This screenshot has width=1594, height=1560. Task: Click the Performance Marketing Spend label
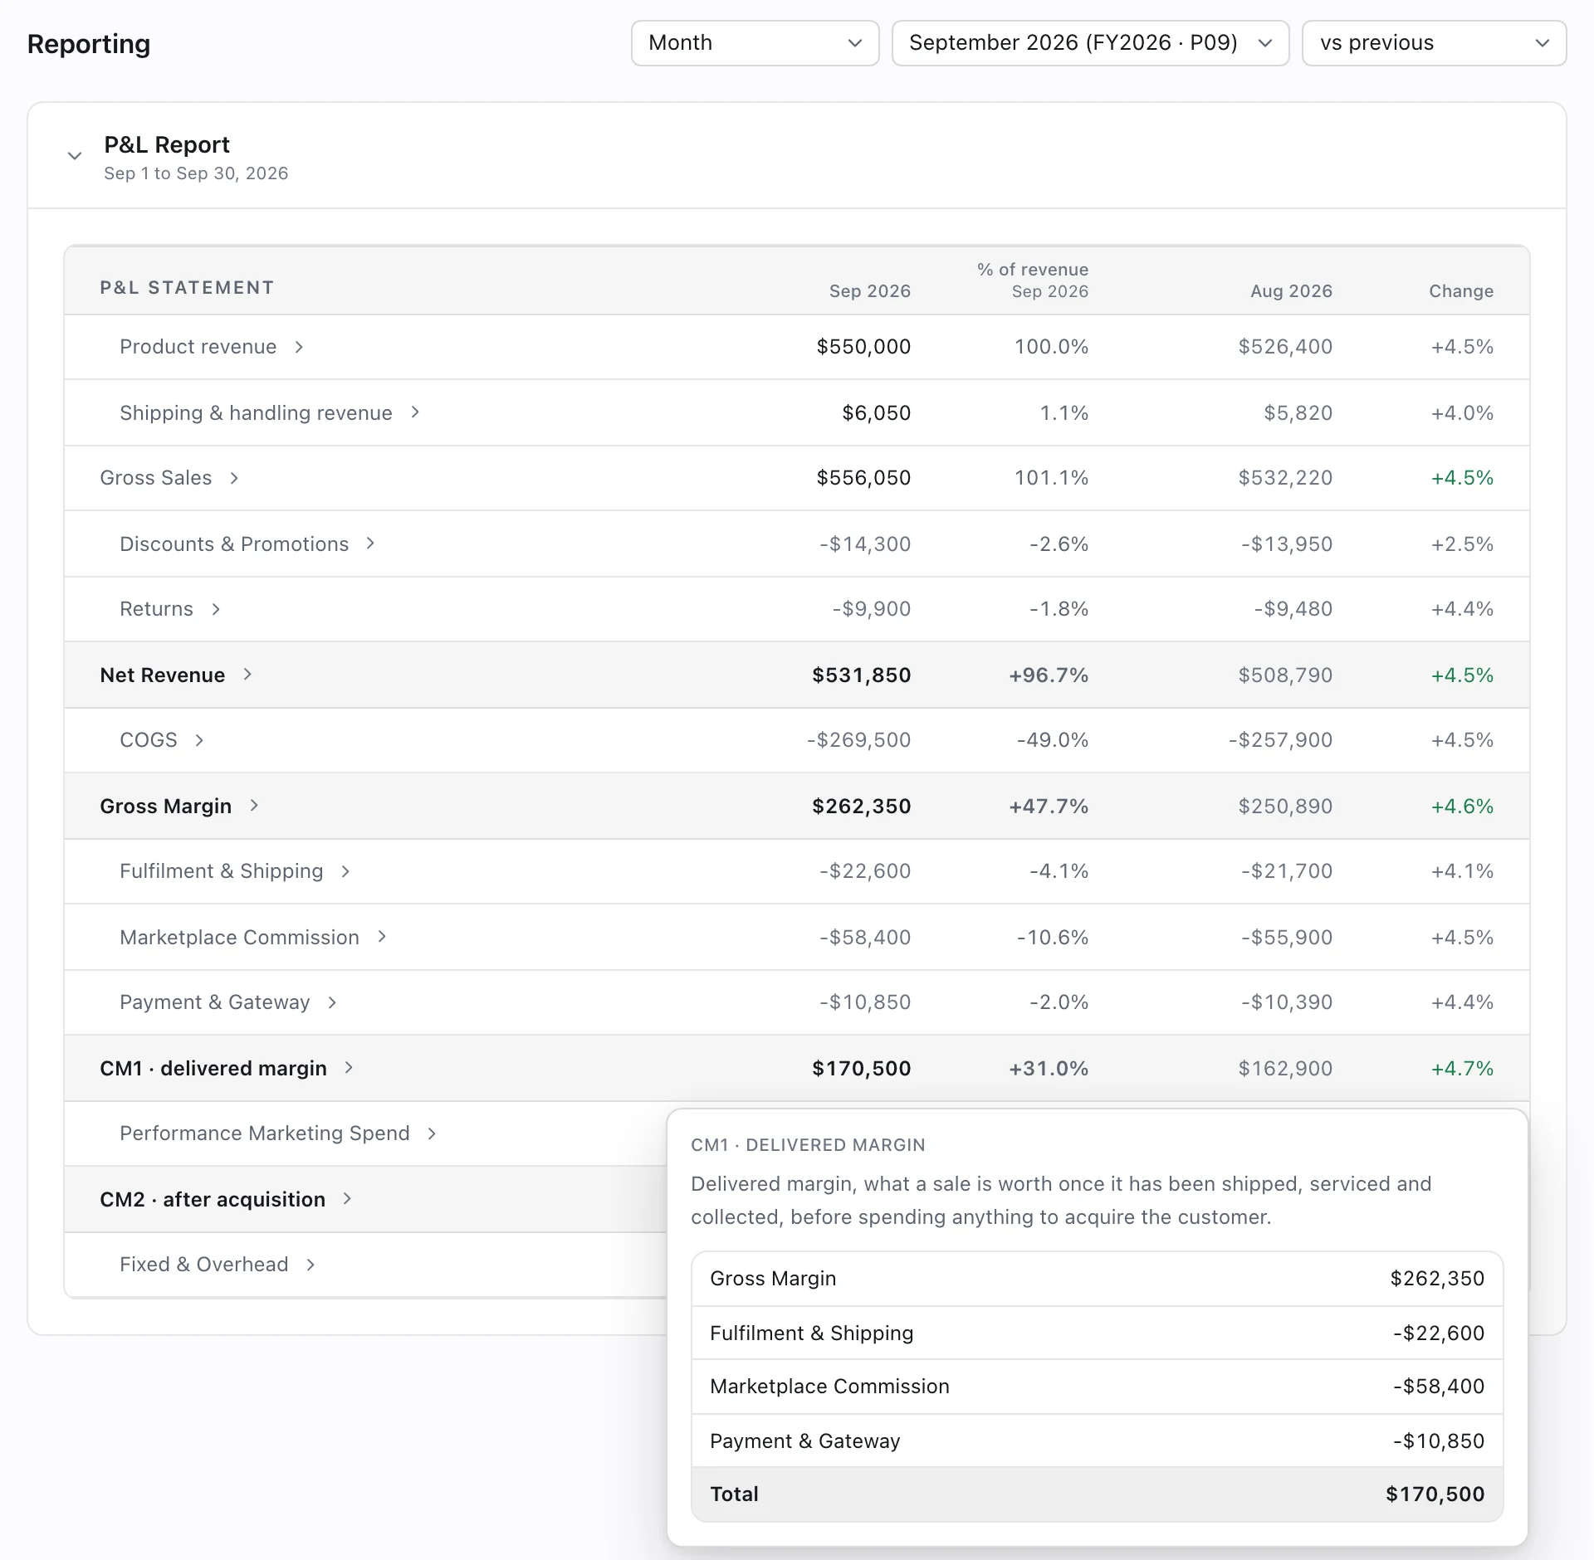[x=265, y=1133]
